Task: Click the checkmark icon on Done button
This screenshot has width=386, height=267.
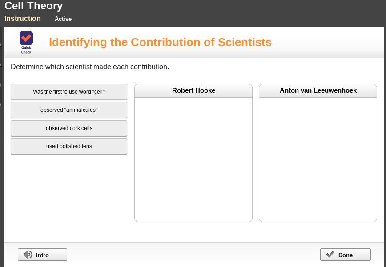Action: (x=330, y=255)
